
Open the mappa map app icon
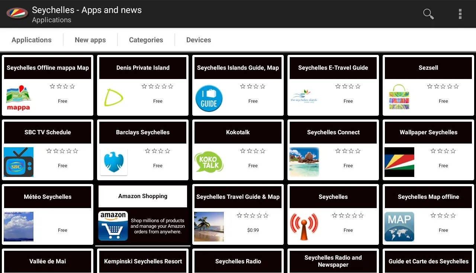click(x=19, y=98)
